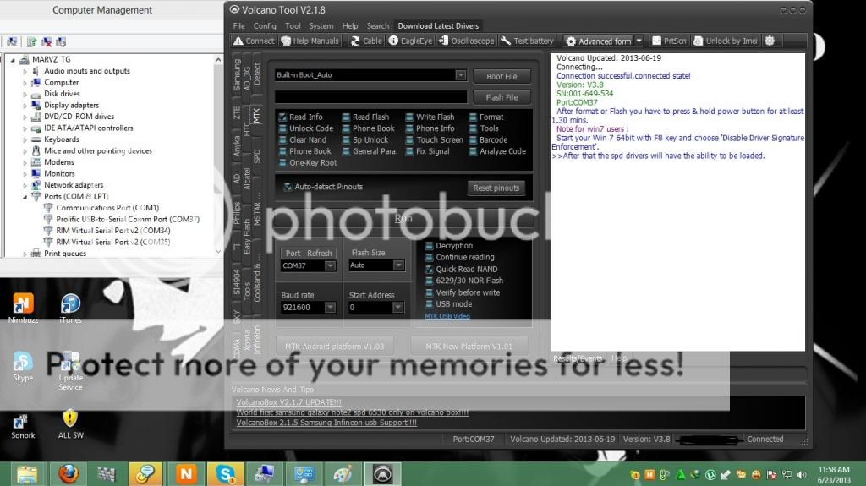The width and height of the screenshot is (866, 486).
Task: Click the Boot File button
Action: pos(502,76)
